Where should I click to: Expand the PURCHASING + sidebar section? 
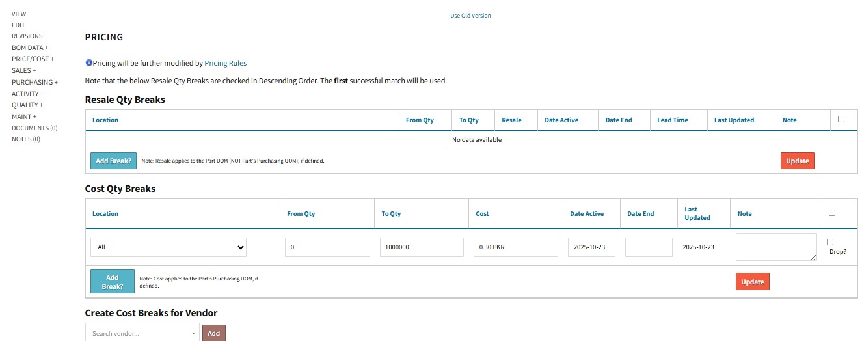pos(34,82)
